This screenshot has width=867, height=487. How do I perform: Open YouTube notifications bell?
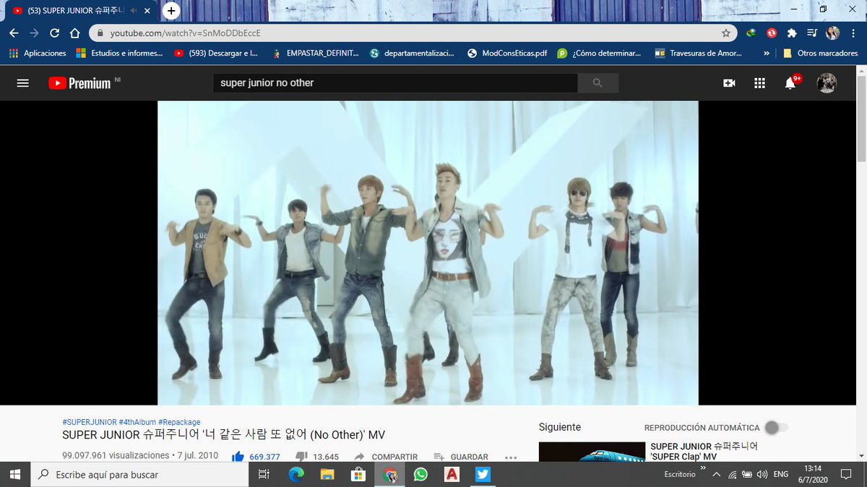pos(790,83)
